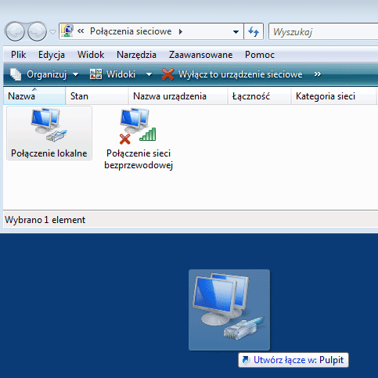Expand the Widoki dropdown arrow
Screen dimensions: 378x378
coord(149,74)
